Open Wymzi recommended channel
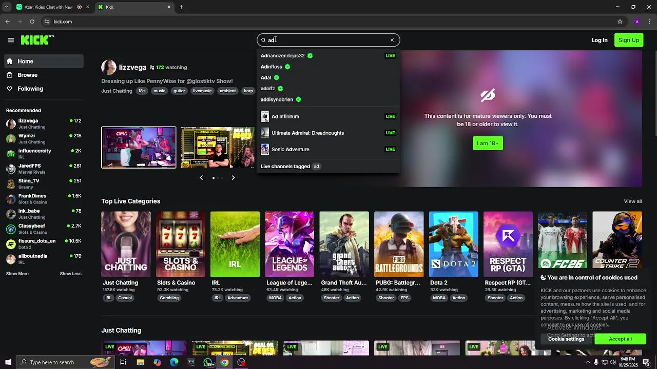 pos(44,138)
